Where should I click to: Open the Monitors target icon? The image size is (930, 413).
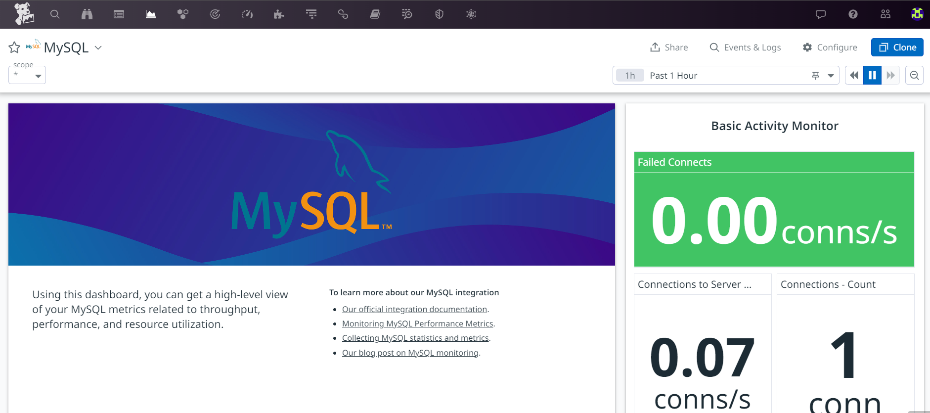tap(215, 14)
